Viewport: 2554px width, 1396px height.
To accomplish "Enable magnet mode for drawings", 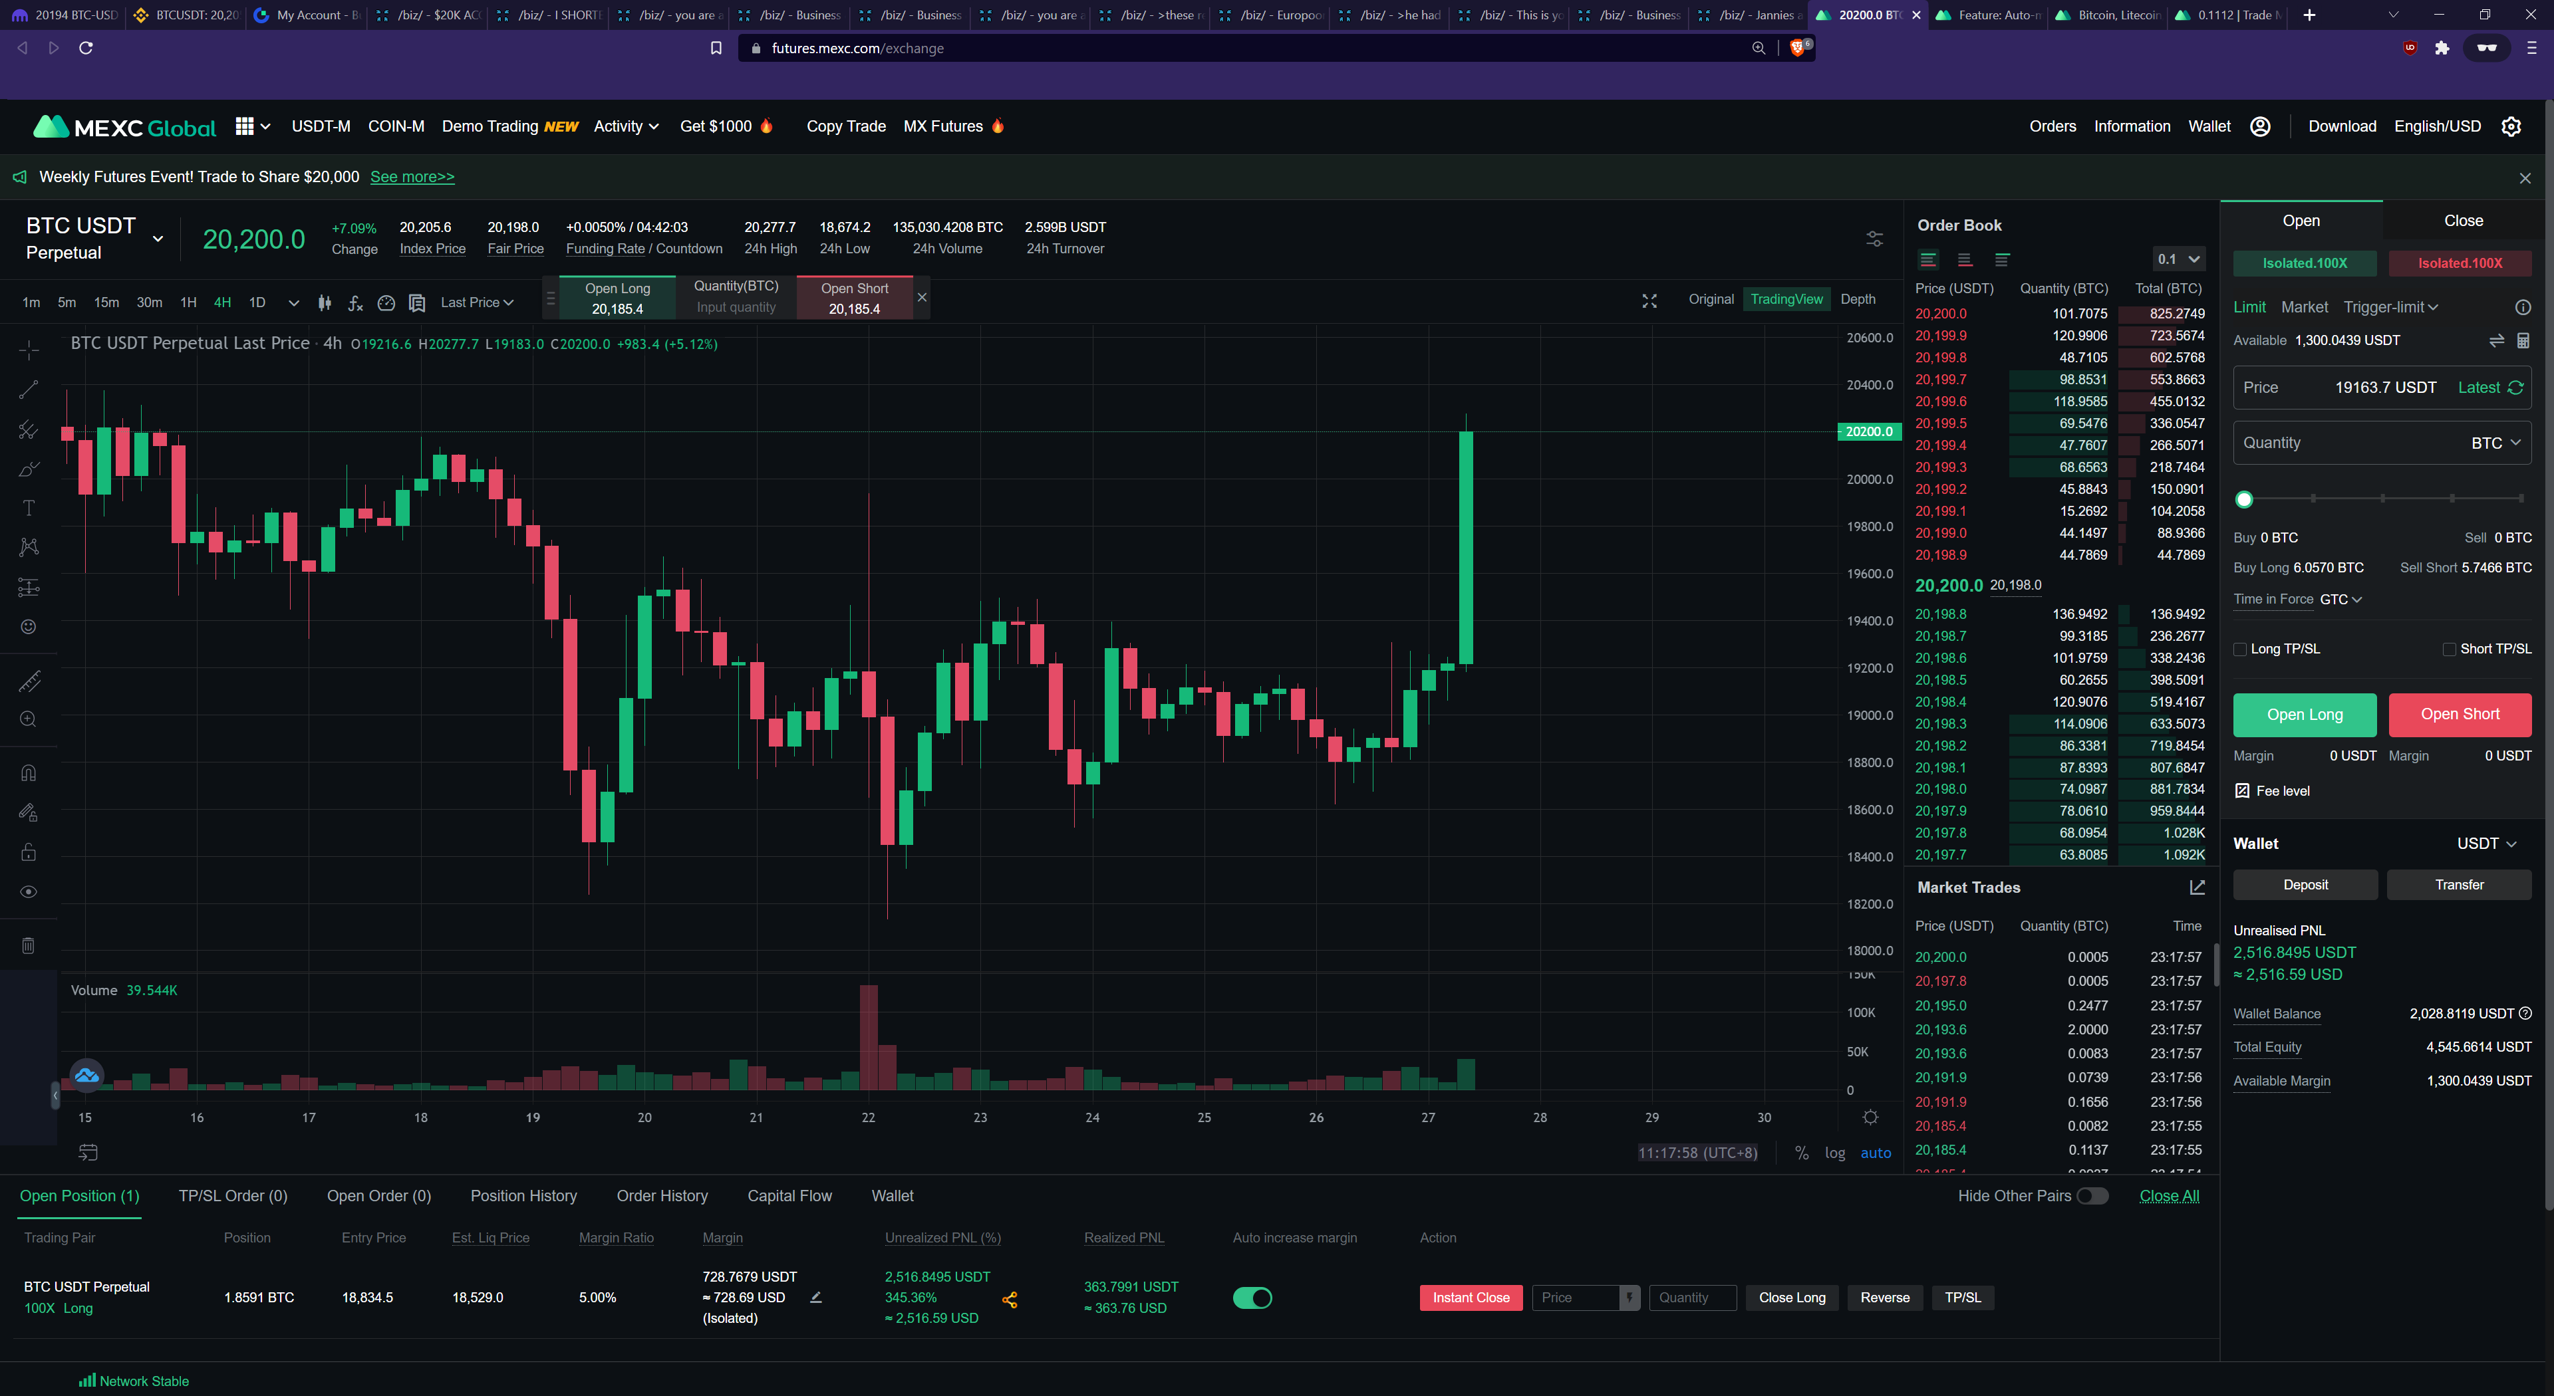I will [x=29, y=773].
